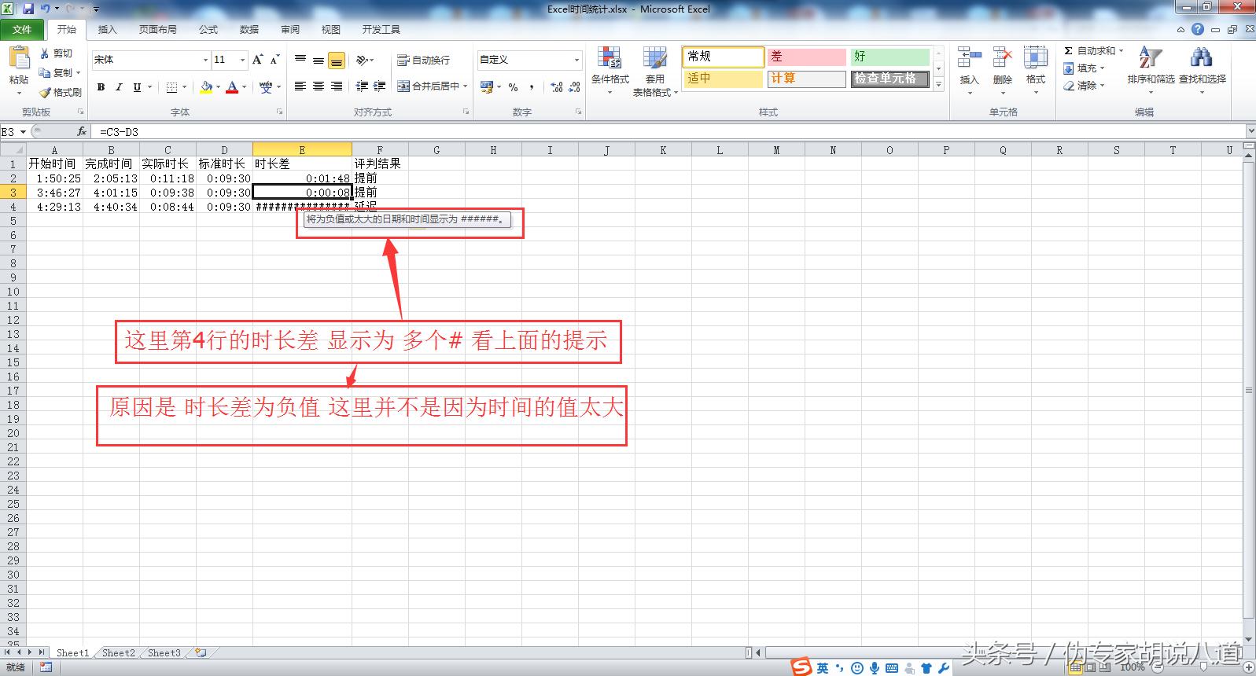Switch to the Sheet2 worksheet tab

point(118,652)
